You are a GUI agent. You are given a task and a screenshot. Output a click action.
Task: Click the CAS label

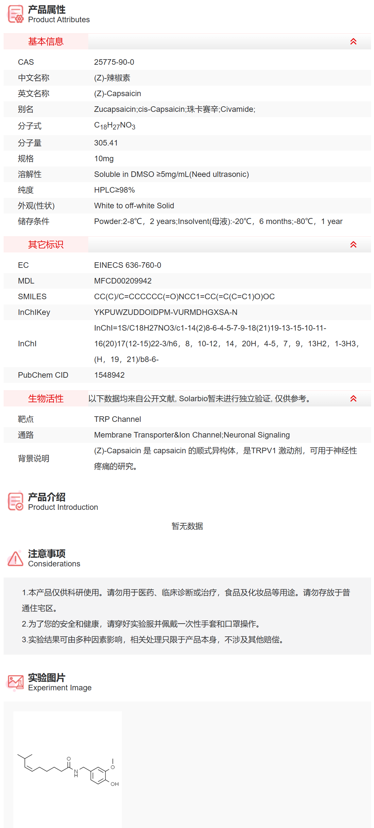coord(26,62)
